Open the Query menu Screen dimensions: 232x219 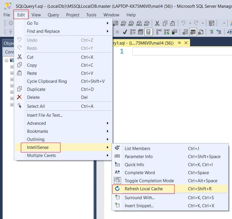tap(53, 15)
